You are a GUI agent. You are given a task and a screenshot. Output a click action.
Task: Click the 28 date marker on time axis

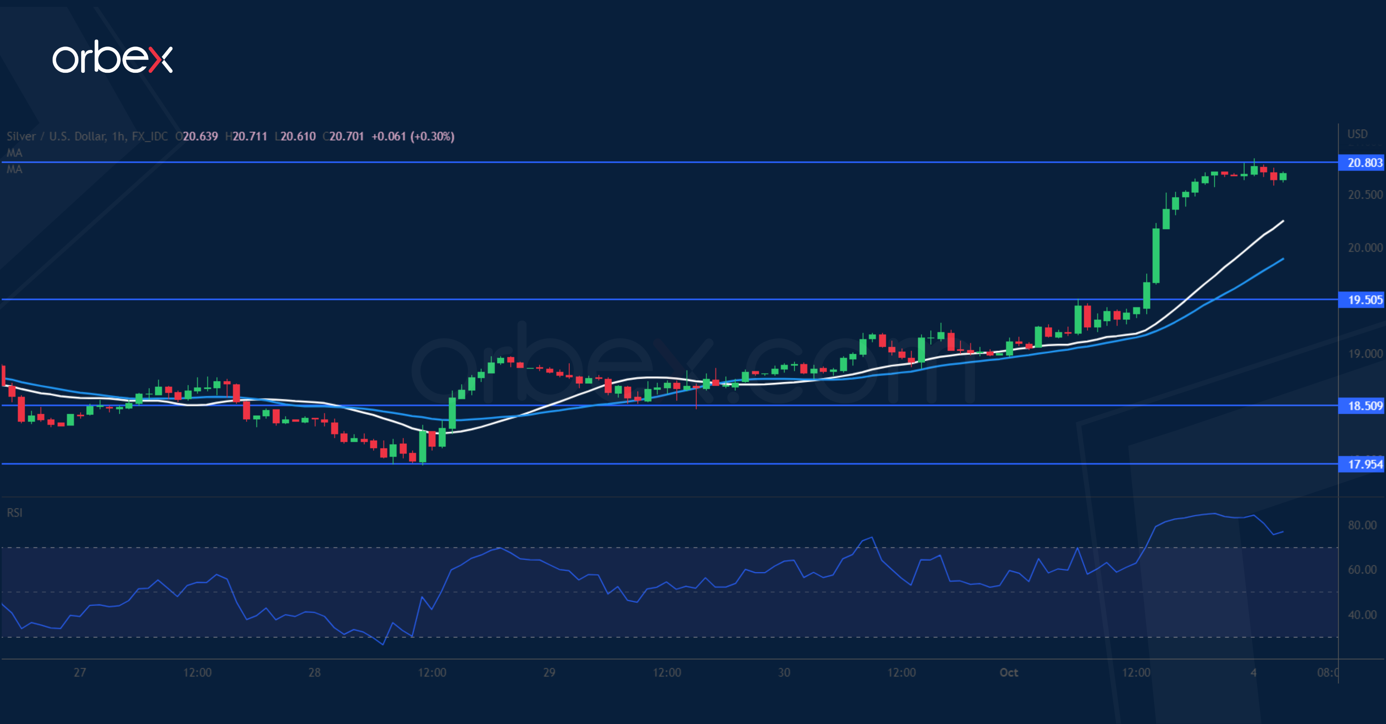tap(314, 672)
